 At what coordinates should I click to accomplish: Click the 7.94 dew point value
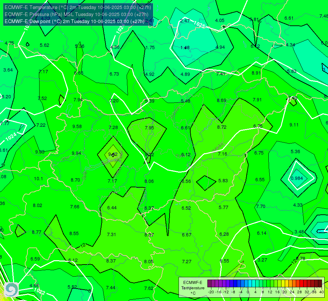(x=78, y=100)
